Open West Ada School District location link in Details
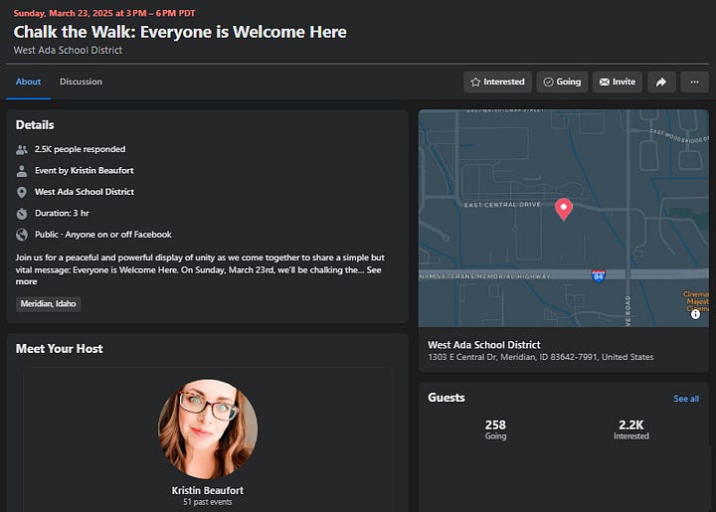Screen dimensions: 716x512 (x=85, y=192)
